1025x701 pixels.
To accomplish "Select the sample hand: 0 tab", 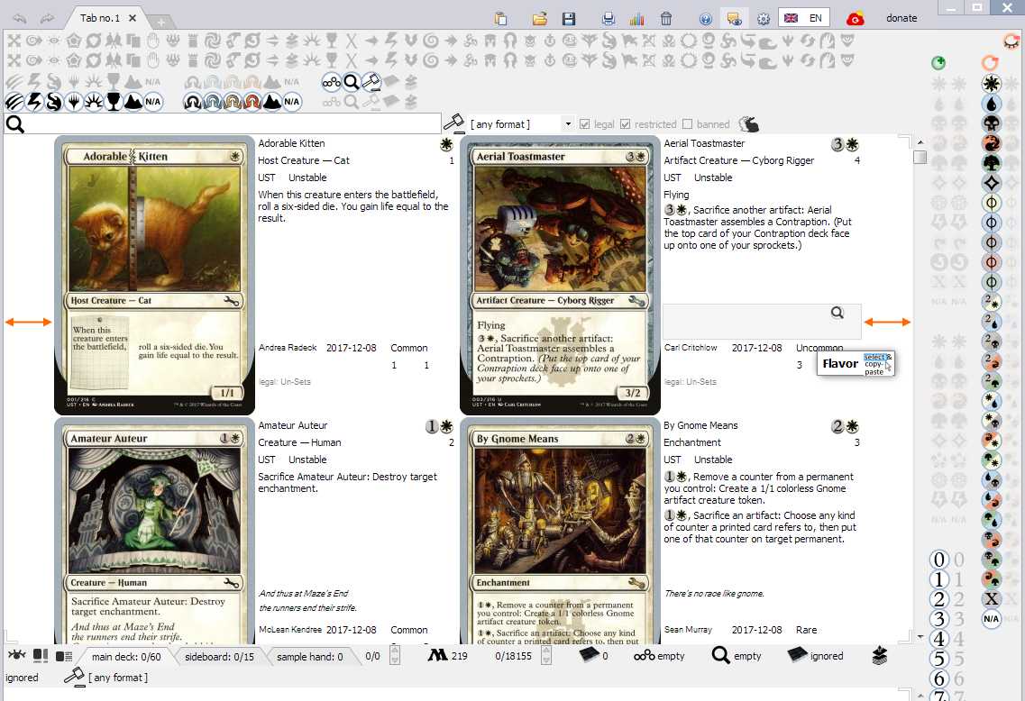I will pyautogui.click(x=309, y=657).
